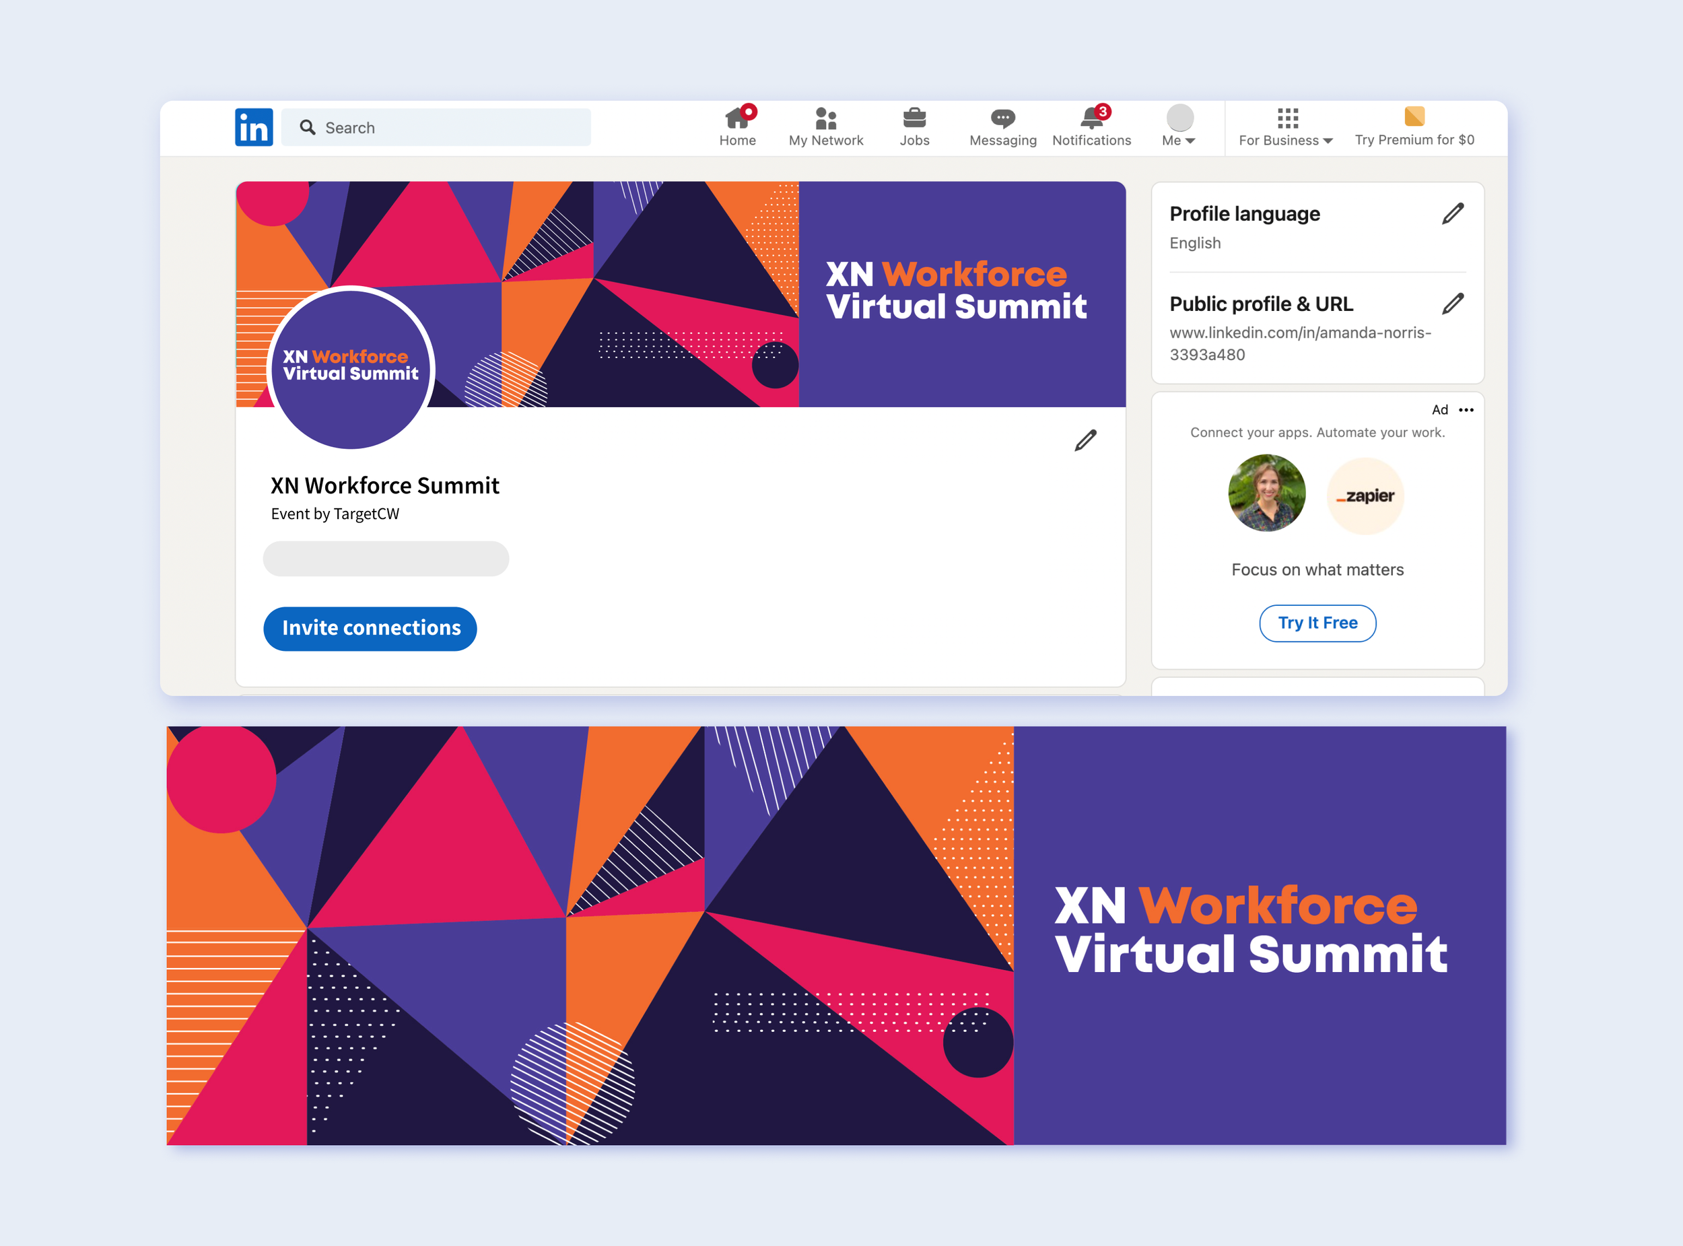
Task: Click the Zapier ad logo
Action: (x=1365, y=495)
